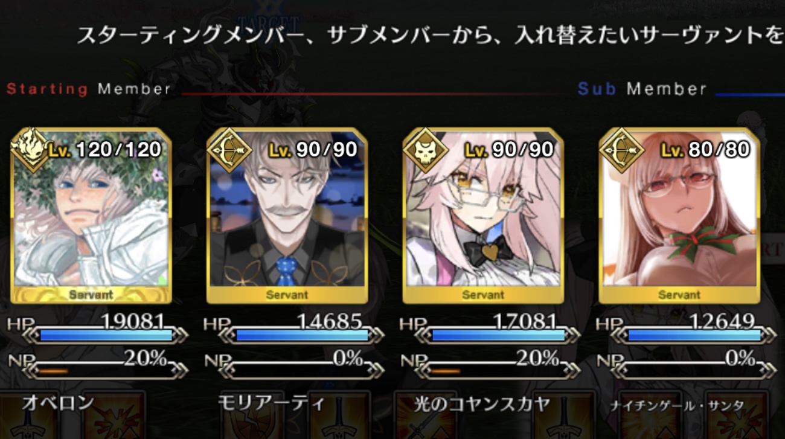This screenshot has width=785, height=439.
Task: Click the Sub Member section header
Action: coord(642,89)
